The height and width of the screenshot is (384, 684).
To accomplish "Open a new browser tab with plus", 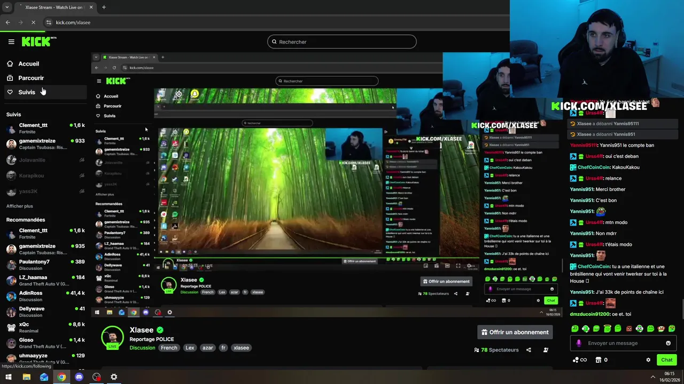I will 104,7.
